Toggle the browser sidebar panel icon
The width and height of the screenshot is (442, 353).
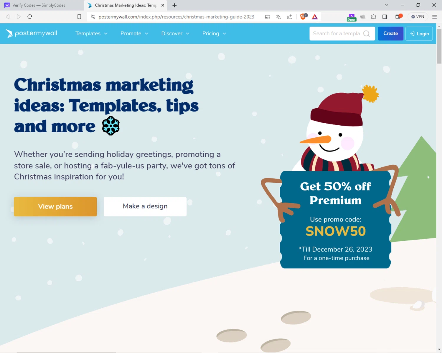(x=385, y=17)
